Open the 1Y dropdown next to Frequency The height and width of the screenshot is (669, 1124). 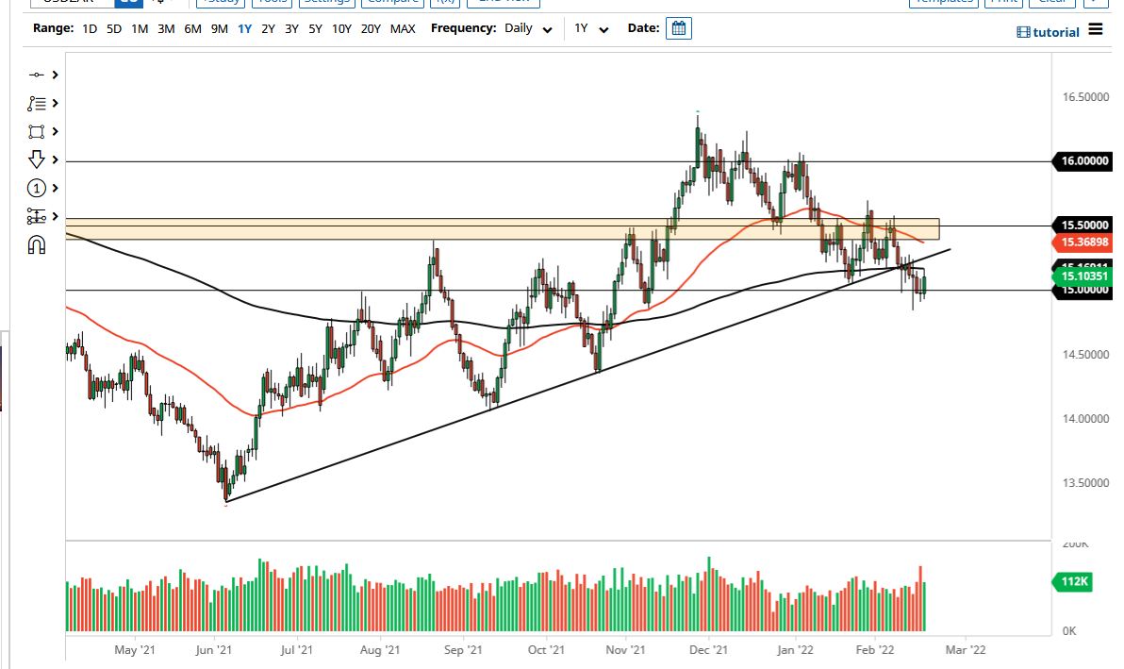pyautogui.click(x=589, y=28)
